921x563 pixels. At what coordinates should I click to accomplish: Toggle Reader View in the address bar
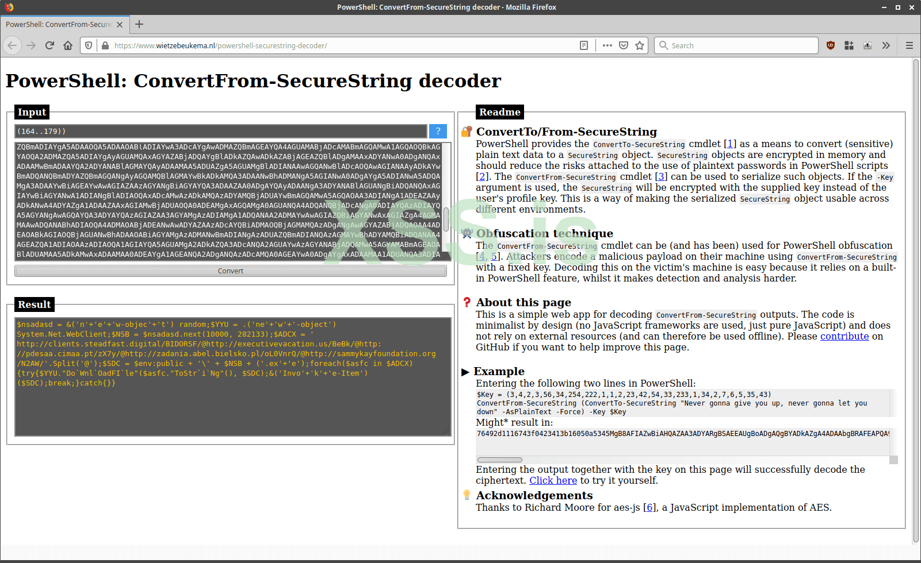coord(584,45)
